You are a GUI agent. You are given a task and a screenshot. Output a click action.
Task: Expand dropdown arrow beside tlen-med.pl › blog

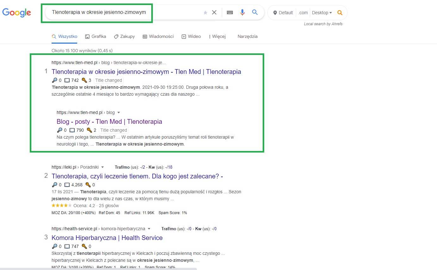click(x=119, y=112)
